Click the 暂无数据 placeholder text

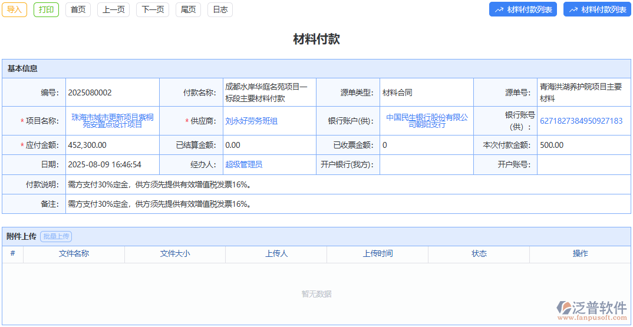(316, 294)
